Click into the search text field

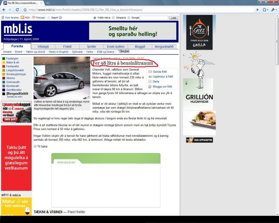154,18
